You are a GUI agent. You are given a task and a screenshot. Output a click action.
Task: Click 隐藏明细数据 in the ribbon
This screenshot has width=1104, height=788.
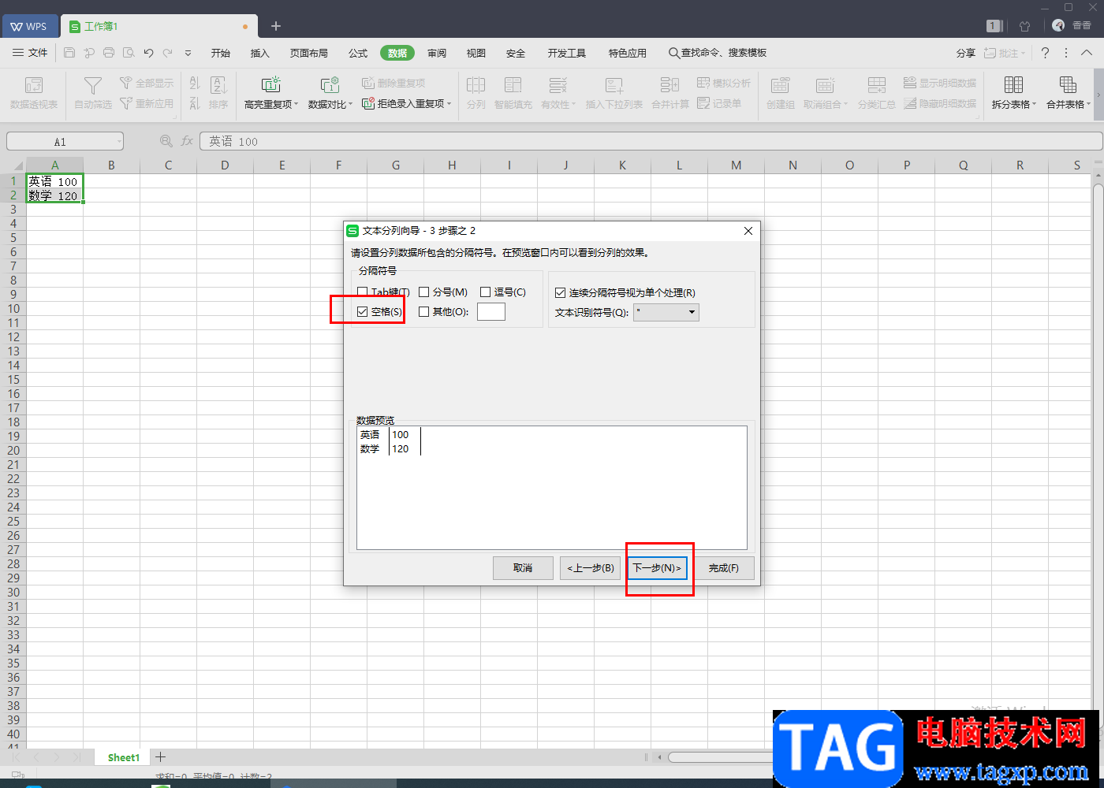940,103
